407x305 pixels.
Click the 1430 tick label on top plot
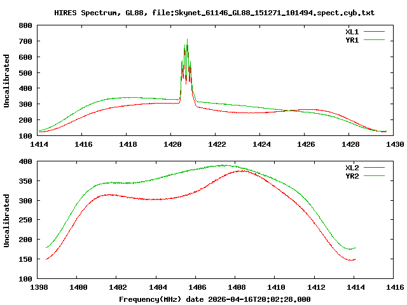click(x=395, y=144)
